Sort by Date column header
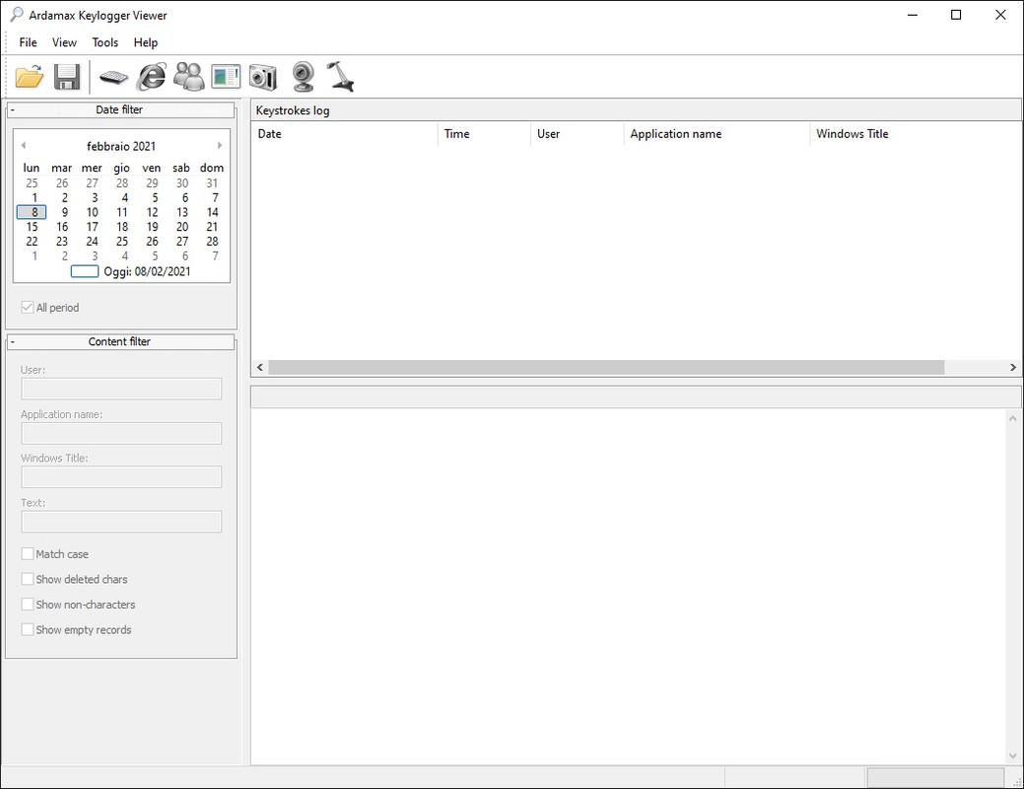 pos(344,134)
